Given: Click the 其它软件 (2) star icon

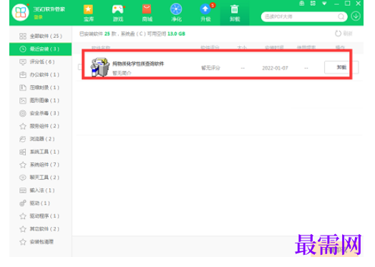Looking at the screenshot, I should tap(23, 229).
